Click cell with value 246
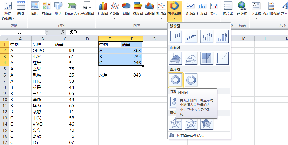Image resolution: width=288 pixels, height=145 pixels. 132,63
